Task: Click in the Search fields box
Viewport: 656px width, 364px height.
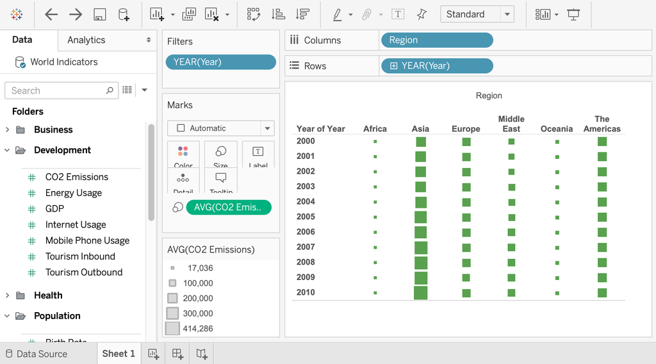Action: (58, 90)
